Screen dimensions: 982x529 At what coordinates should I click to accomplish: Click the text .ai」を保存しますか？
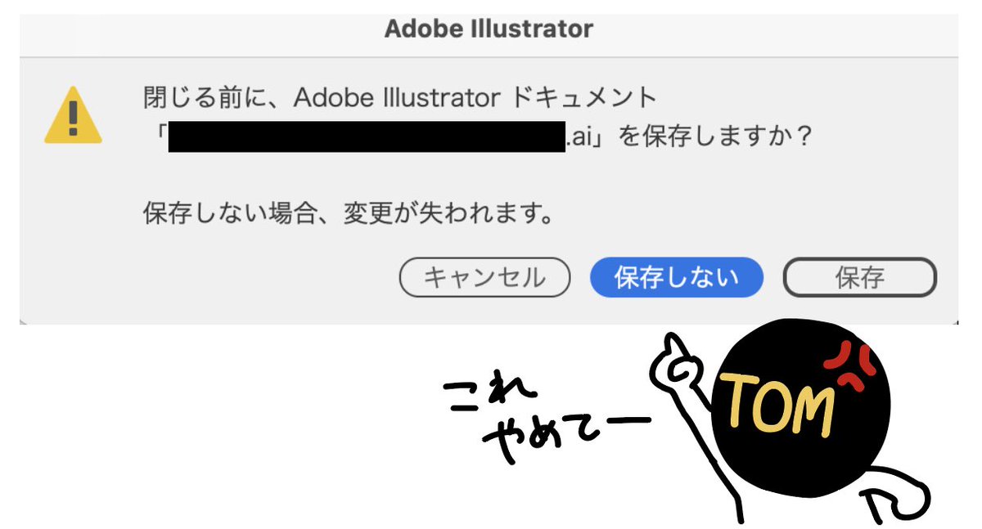tap(691, 137)
